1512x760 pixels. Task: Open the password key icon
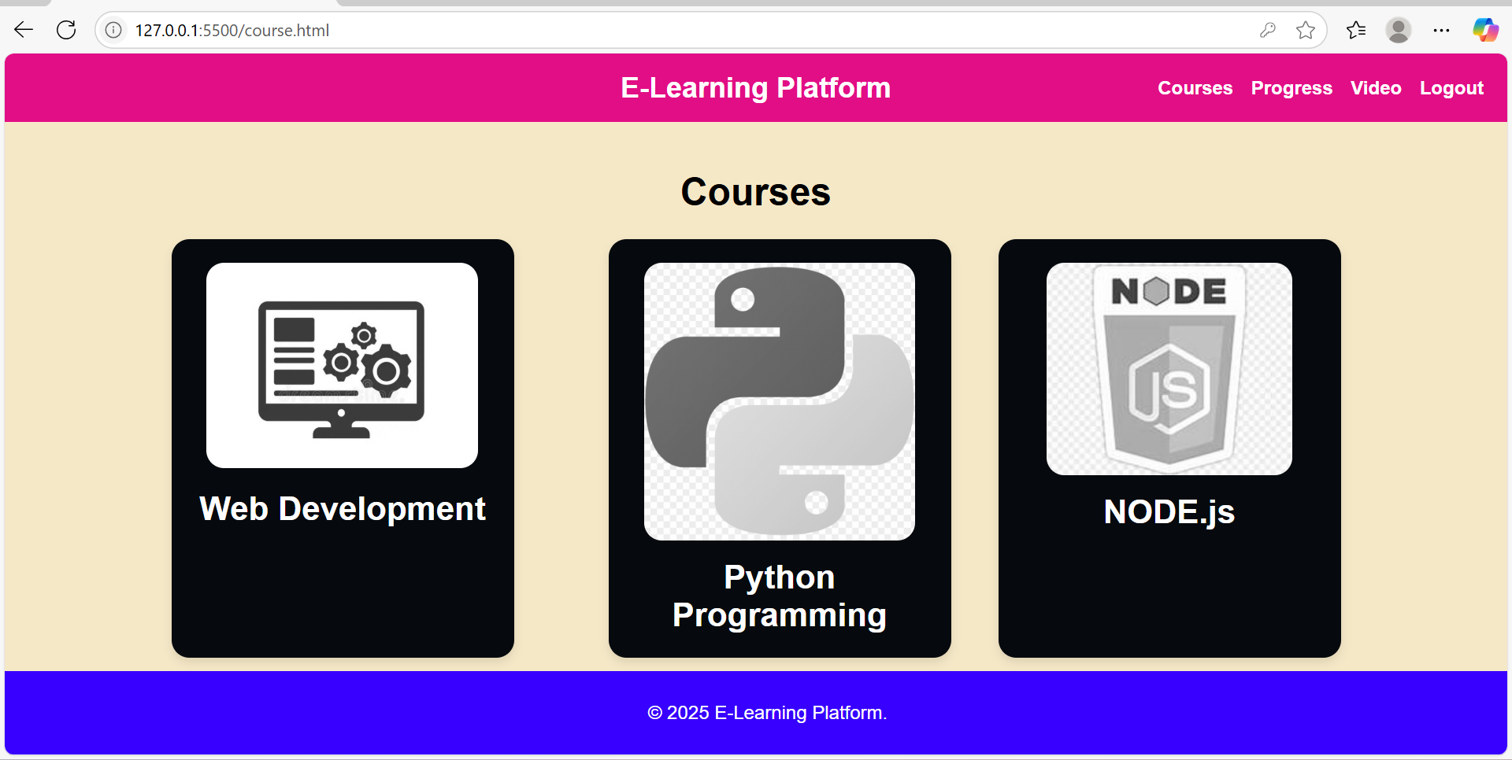(x=1267, y=30)
